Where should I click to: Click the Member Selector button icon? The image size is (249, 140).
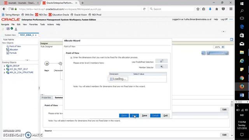161,66
